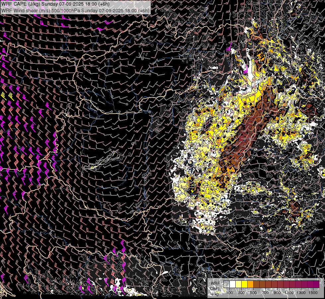The image size is (325, 299).
Task: Click the 'J/kg' legend unit label
Action: coord(215,294)
